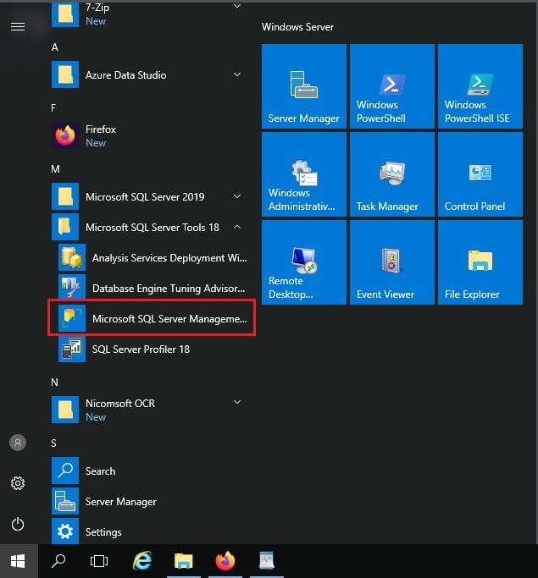Click the letter N section header

tap(54, 382)
